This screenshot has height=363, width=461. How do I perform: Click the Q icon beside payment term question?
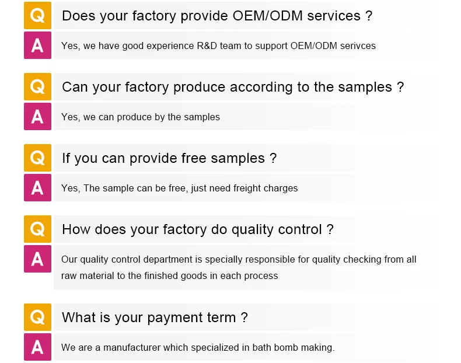(x=37, y=317)
